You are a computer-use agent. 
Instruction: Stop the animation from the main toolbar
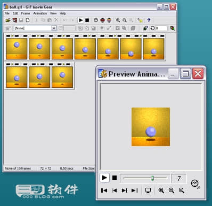(87, 20)
